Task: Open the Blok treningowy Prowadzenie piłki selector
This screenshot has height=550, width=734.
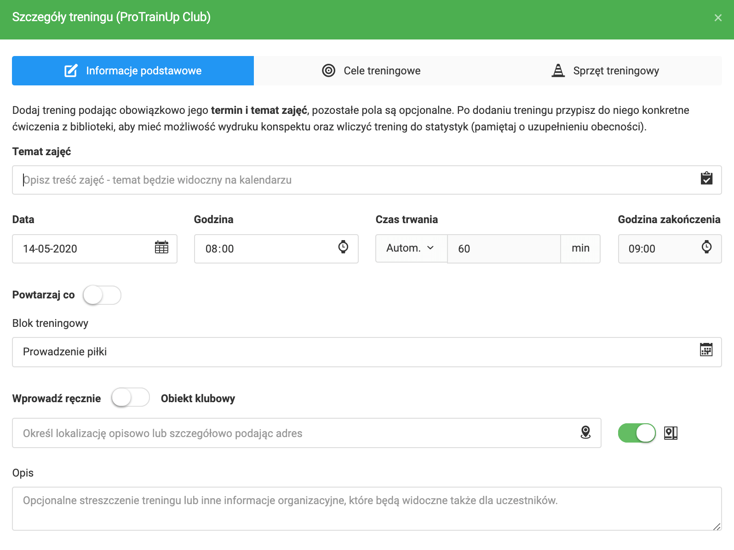Action: (x=354, y=352)
